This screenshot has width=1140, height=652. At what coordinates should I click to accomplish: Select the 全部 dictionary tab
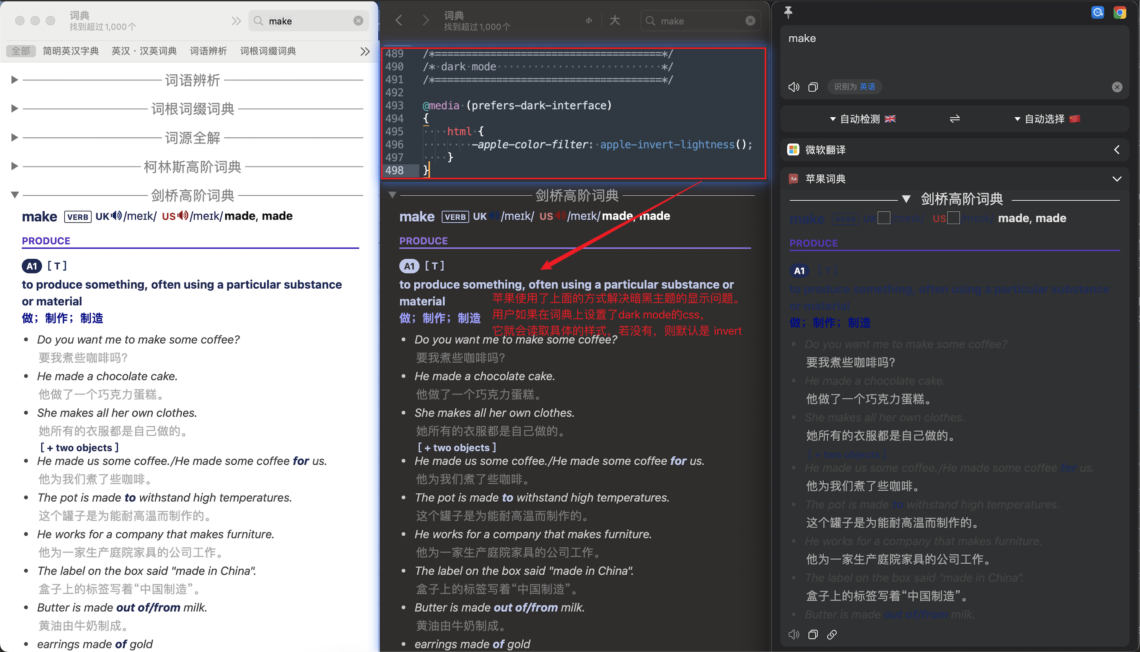click(x=21, y=51)
